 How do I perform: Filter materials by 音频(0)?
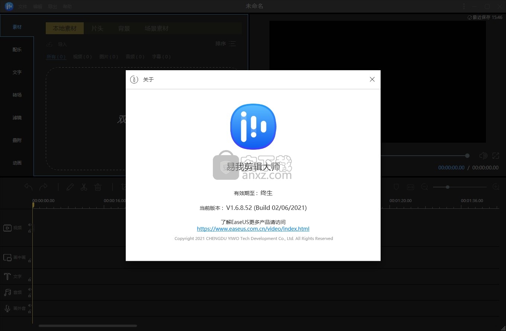[135, 57]
